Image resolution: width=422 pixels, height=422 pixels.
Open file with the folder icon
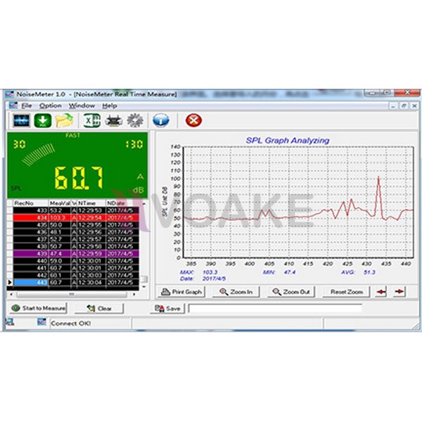[64, 120]
